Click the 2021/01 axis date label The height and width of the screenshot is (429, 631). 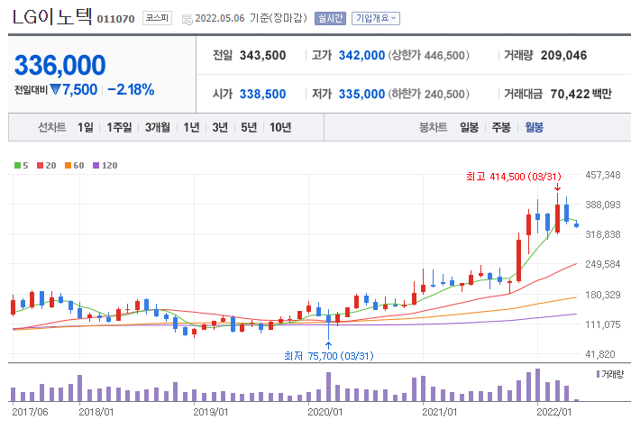(440, 412)
